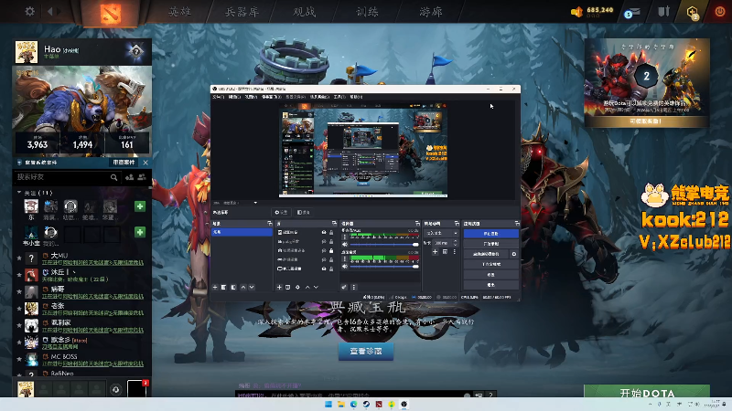Click the add friend icon beside search
Viewport: 732px width, 411px height.
coord(129,177)
